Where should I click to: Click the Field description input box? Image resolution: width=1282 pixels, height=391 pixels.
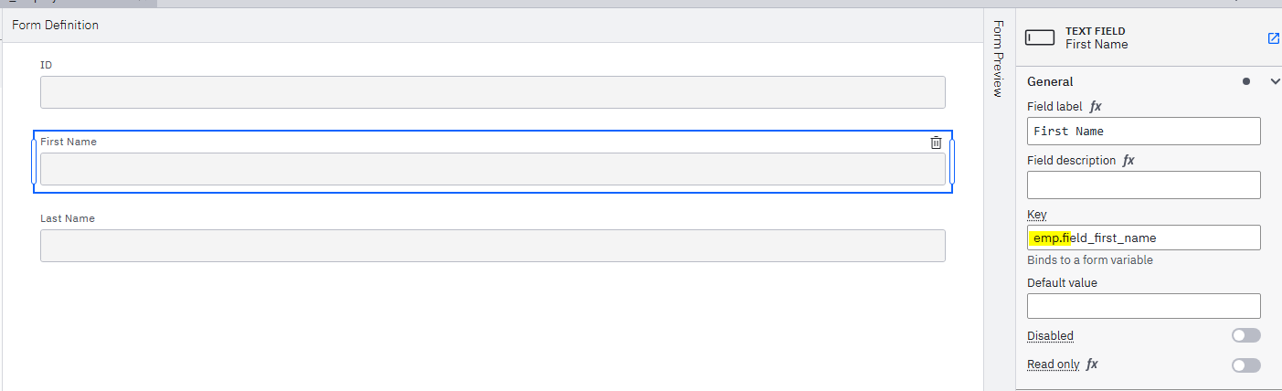1143,185
